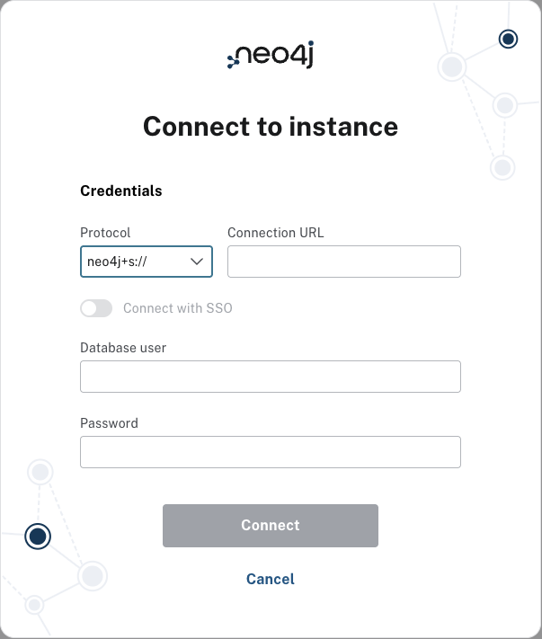This screenshot has width=542, height=639.
Task: Click the Credentials section heading
Action: (121, 191)
